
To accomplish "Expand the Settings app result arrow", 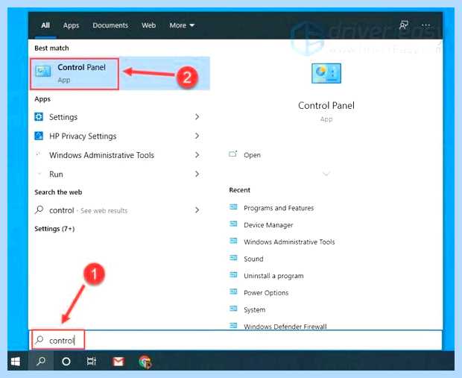I will pos(197,117).
